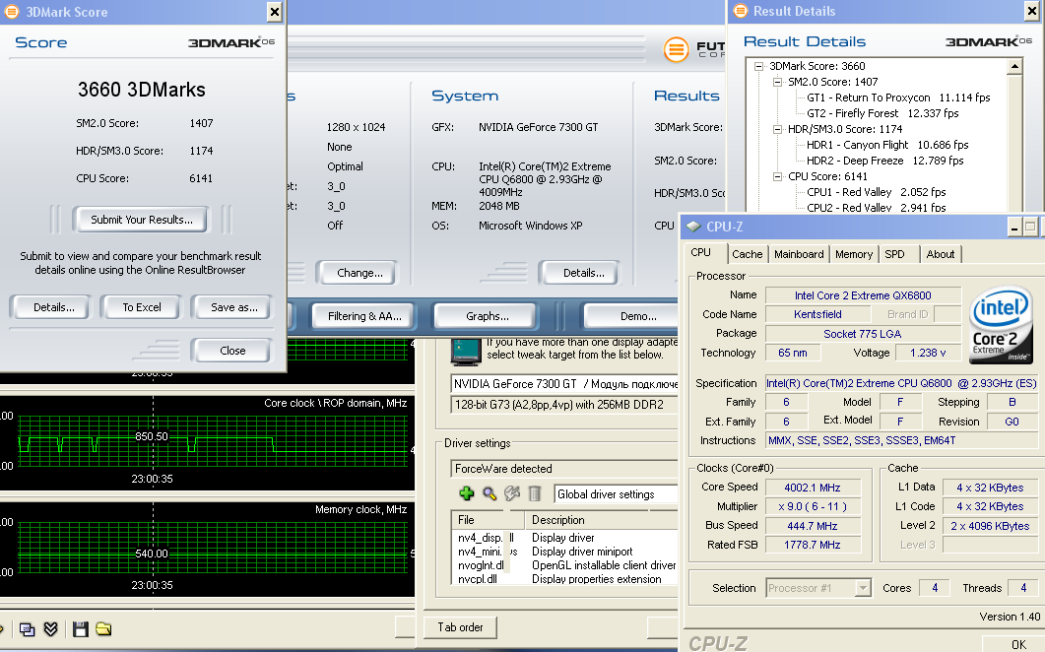Click the orange Futuremark logo icon
The image size is (1045, 652).
pos(676,49)
